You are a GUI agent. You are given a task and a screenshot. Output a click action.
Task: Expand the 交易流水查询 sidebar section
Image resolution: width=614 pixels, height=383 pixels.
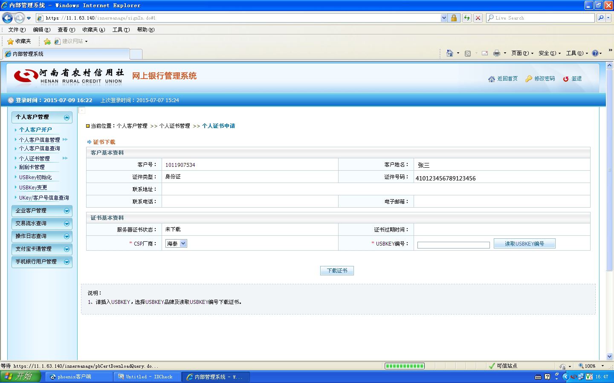[x=42, y=223]
